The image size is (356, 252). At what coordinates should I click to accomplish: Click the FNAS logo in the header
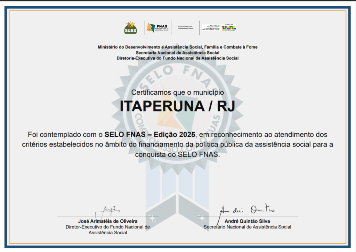pyautogui.click(x=157, y=28)
